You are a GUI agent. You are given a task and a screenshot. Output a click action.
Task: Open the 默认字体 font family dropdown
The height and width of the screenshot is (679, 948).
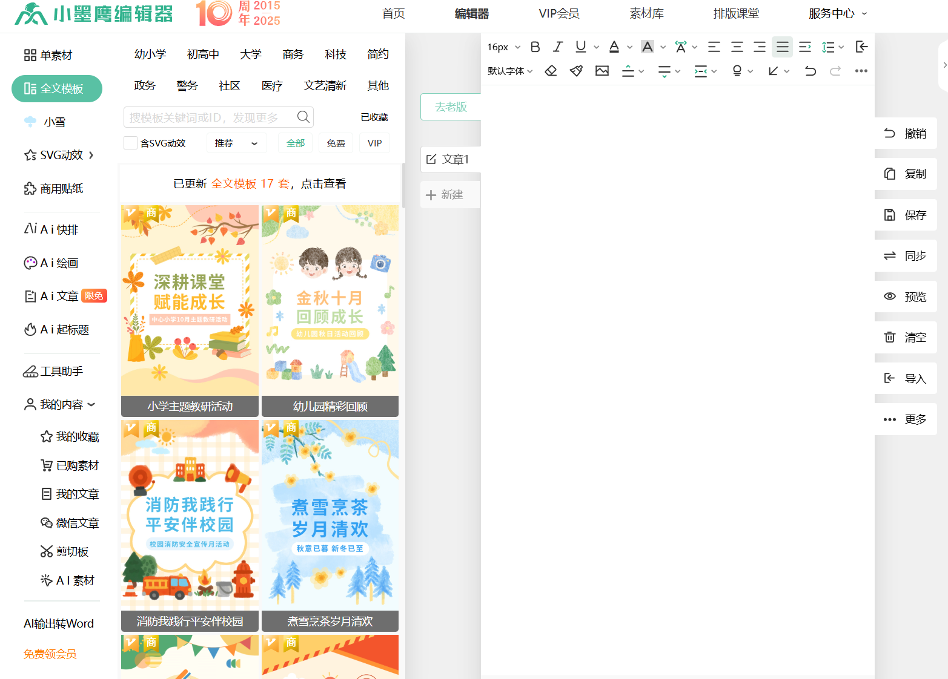pos(510,71)
